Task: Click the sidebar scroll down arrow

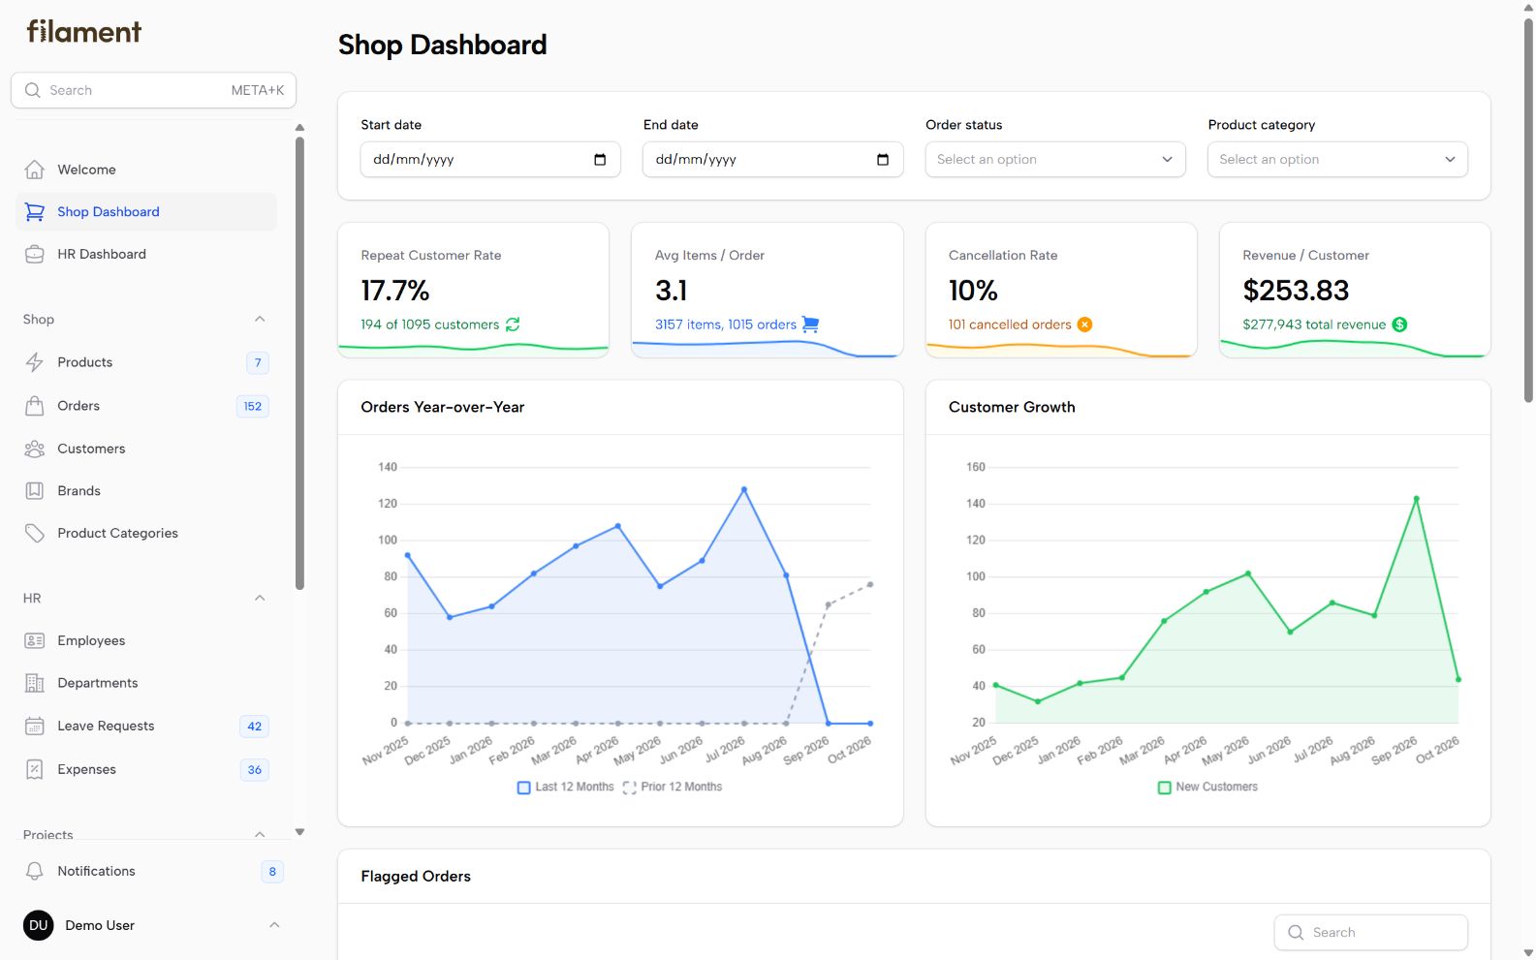Action: [x=299, y=831]
